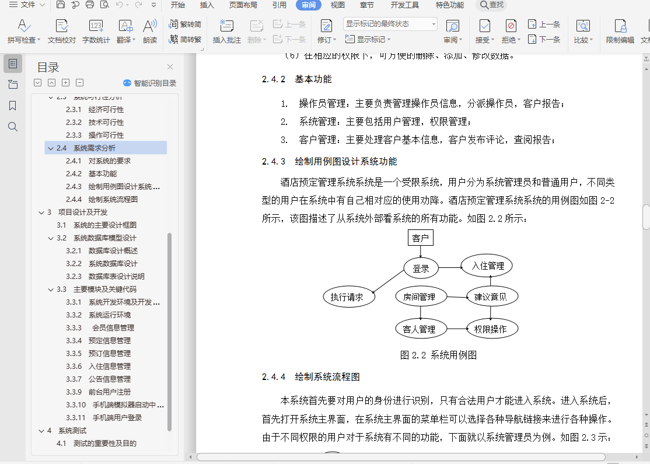Jump to 3.3.6 入住信息管理 entry
The height and width of the screenshot is (464, 650).
coord(98,367)
